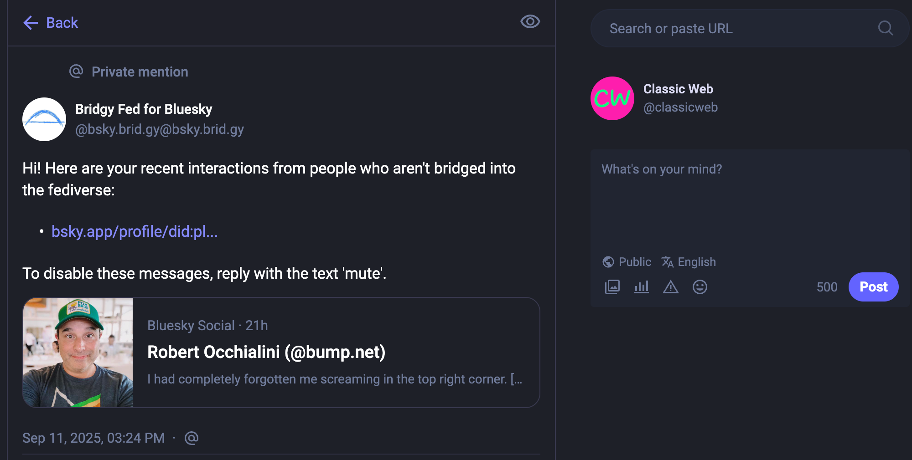912x460 pixels.
Task: Click the mention visibility icon beside the timestamp
Action: pos(192,438)
